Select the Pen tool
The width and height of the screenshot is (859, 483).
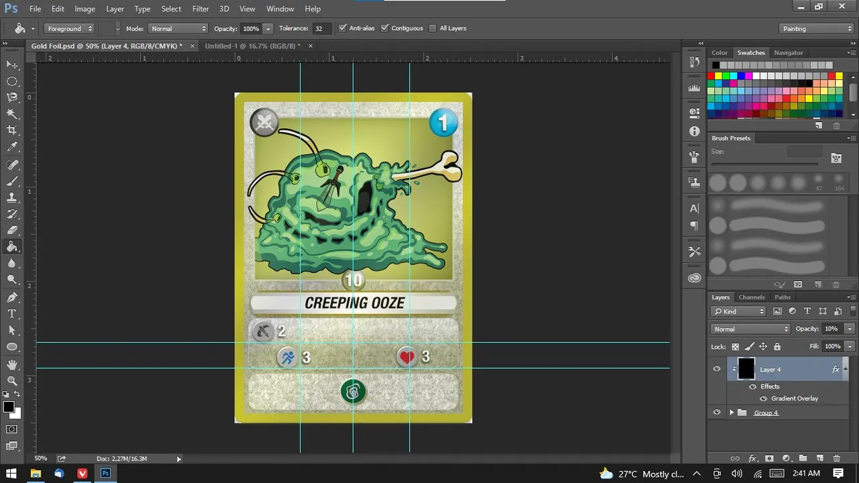click(12, 297)
